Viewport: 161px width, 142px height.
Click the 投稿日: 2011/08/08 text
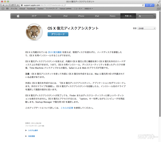click(33, 123)
